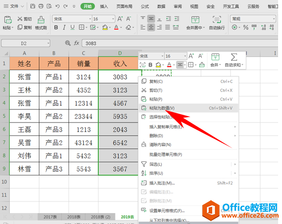Click the Auto Wrap (自动换行) icon

pos(217,20)
